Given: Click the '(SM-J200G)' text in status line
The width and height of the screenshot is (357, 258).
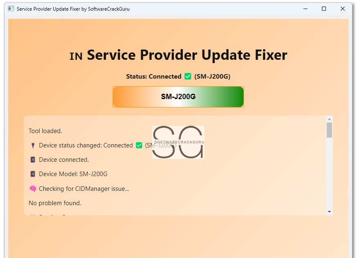Looking at the screenshot, I should click(212, 76).
